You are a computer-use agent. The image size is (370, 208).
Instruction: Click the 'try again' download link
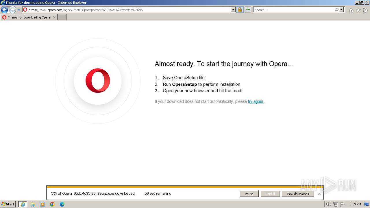point(256,101)
